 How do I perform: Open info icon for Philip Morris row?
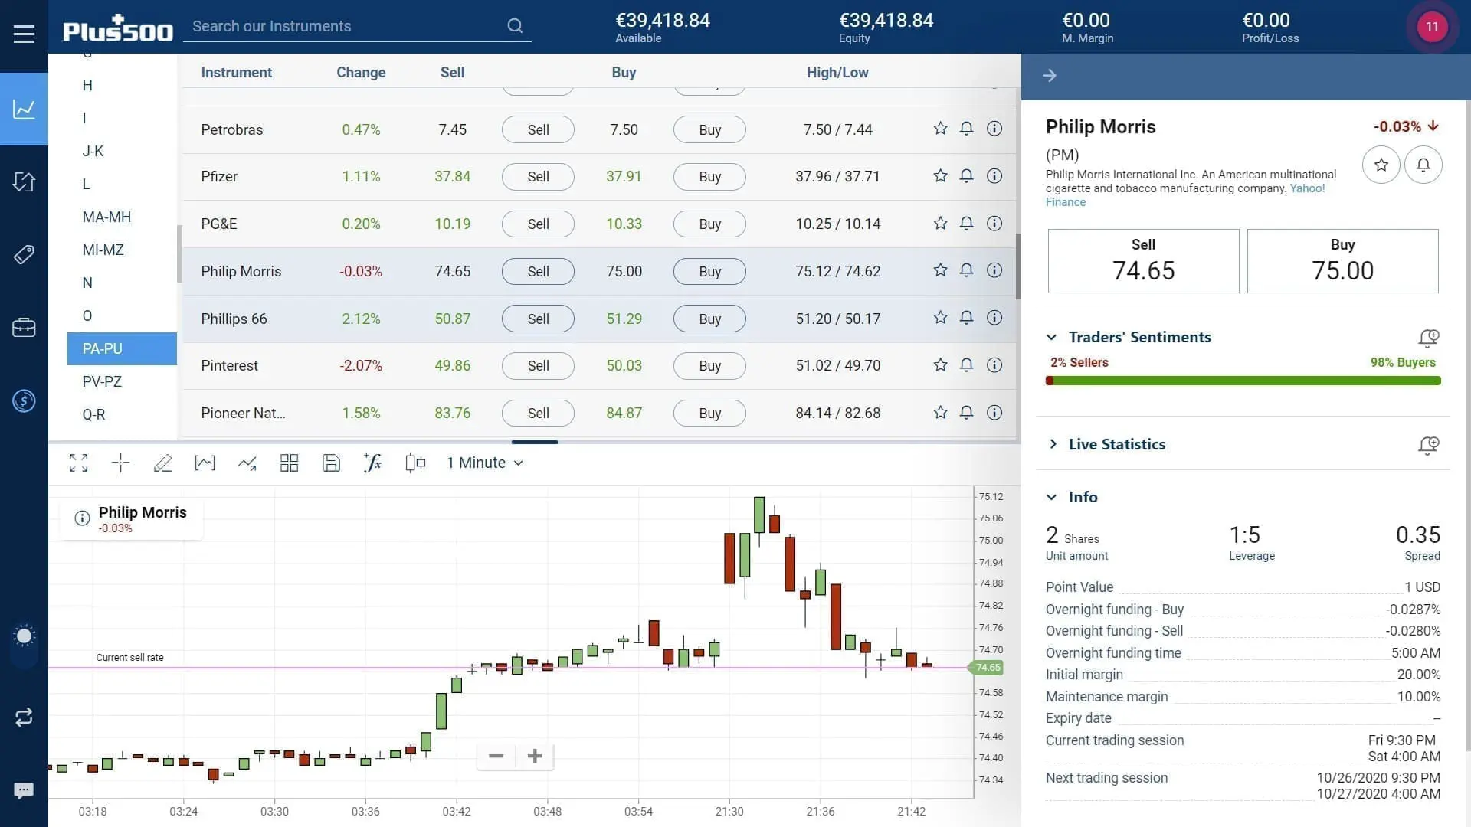pos(994,270)
